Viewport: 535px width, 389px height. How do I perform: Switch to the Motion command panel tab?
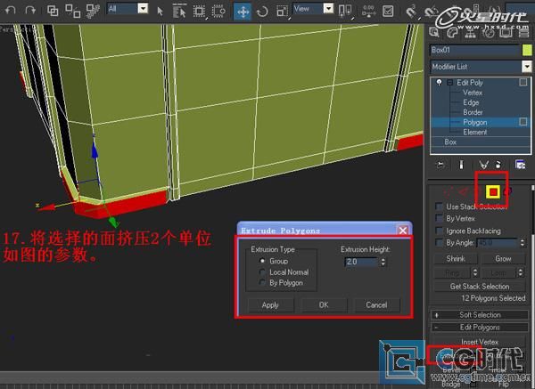point(489,32)
